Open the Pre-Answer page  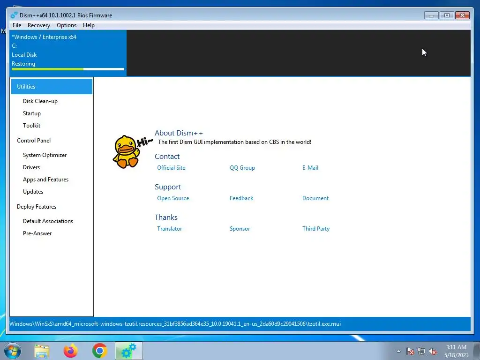[x=37, y=233]
